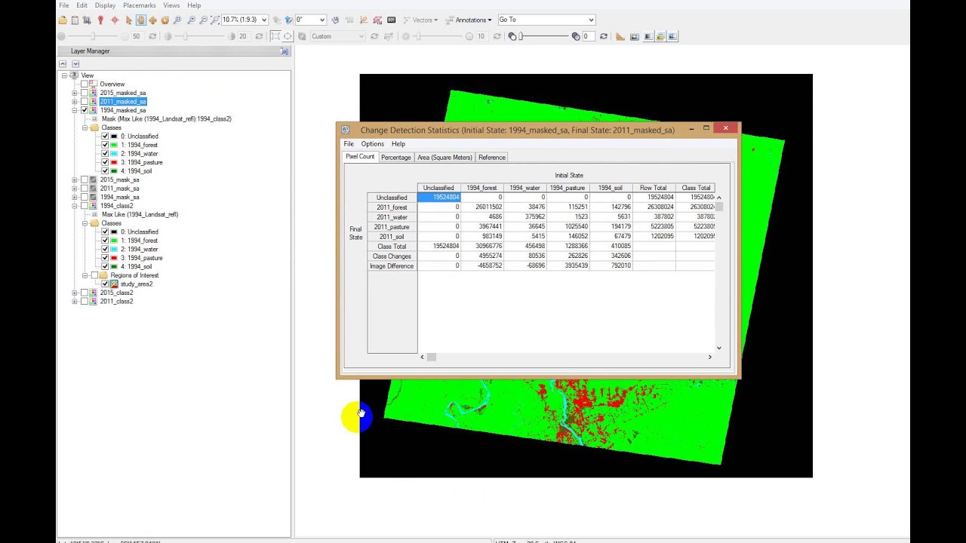Uncheck the 1994_masked_sa layer checkbox
966x543 pixels.
[85, 110]
